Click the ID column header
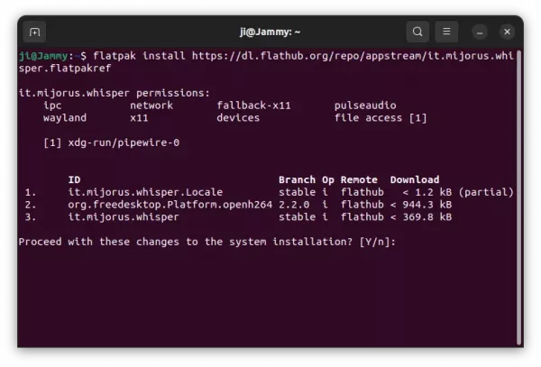Image resolution: width=541 pixels, height=367 pixels. click(74, 180)
